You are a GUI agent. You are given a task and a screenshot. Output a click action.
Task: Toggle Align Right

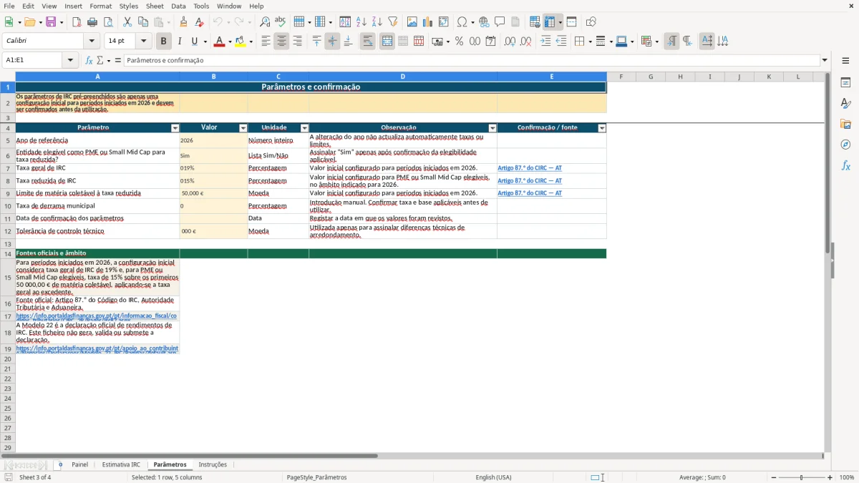click(x=297, y=42)
